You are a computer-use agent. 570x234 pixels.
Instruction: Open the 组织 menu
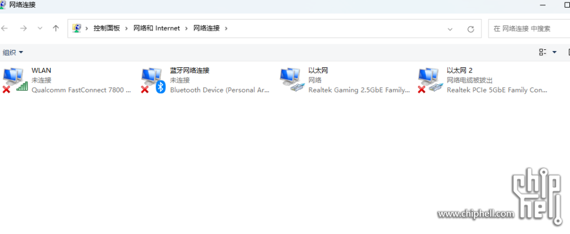pos(13,53)
